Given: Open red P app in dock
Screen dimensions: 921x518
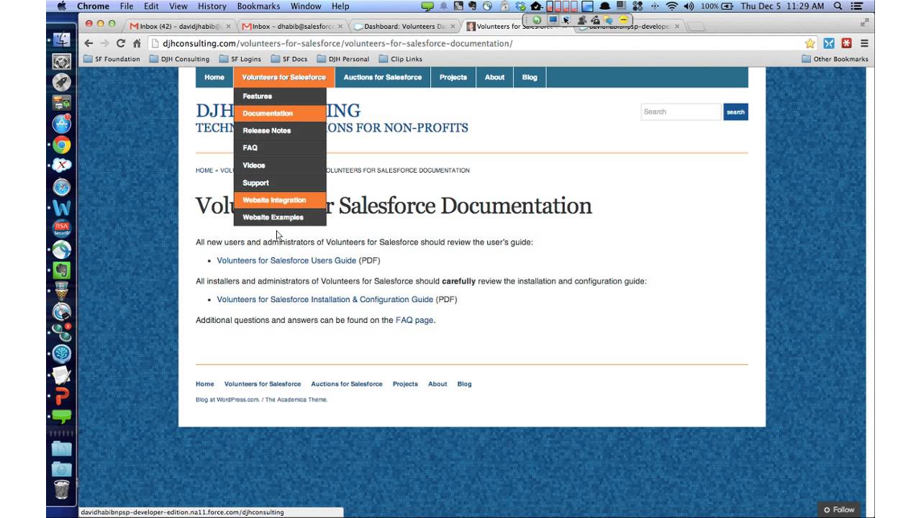Looking at the screenshot, I should [62, 396].
